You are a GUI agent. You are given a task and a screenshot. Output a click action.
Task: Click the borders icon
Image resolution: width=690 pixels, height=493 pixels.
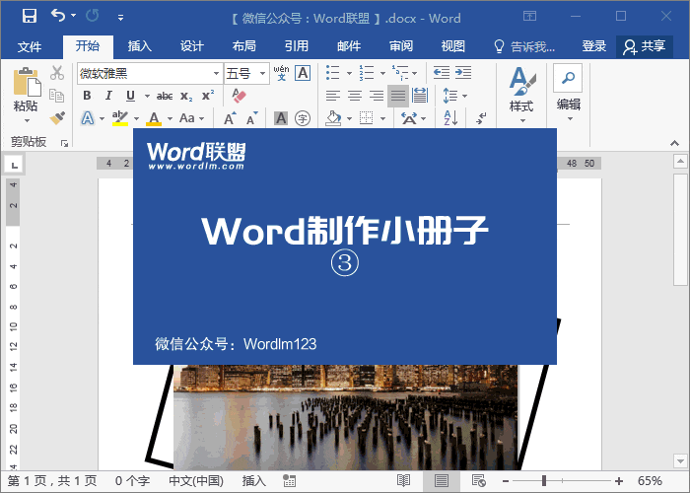pos(366,118)
